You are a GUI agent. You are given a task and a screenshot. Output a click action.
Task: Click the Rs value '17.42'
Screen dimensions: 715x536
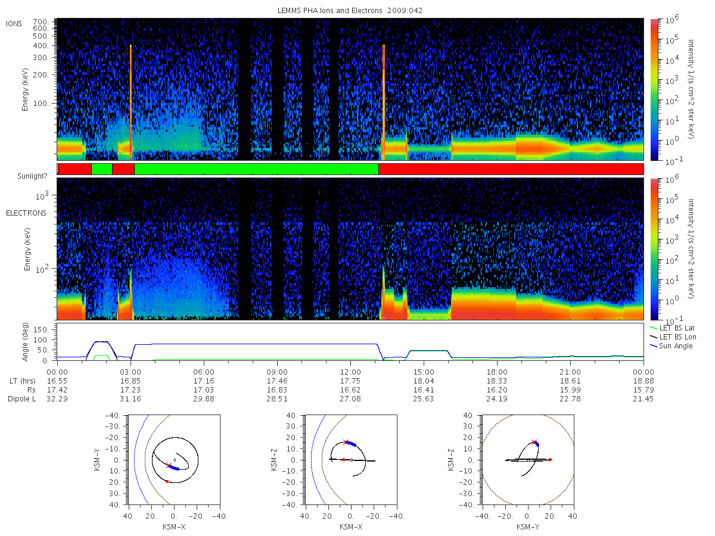(x=57, y=389)
